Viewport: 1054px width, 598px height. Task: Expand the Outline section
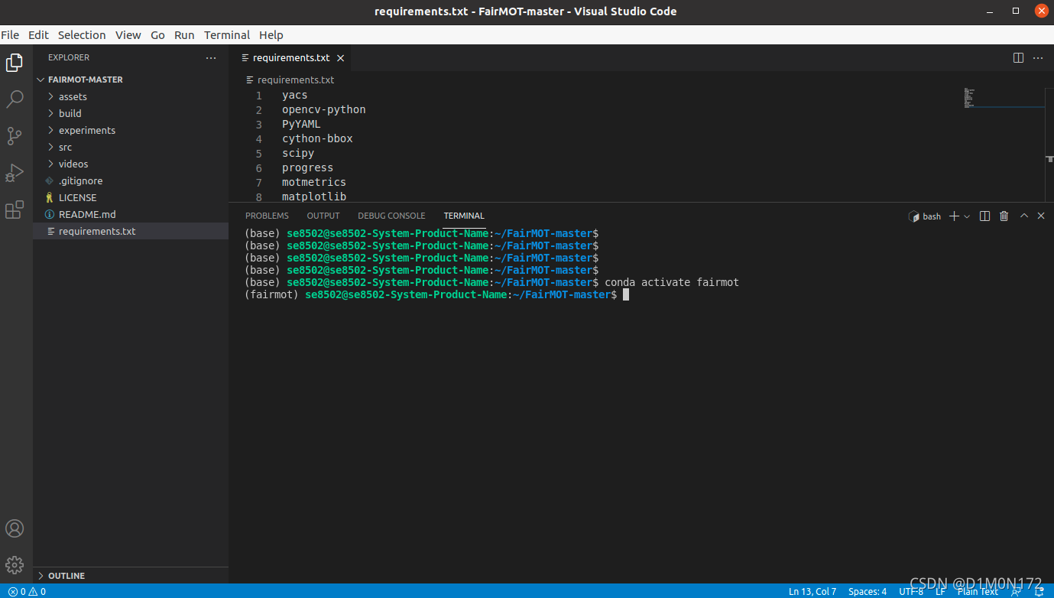coord(131,575)
